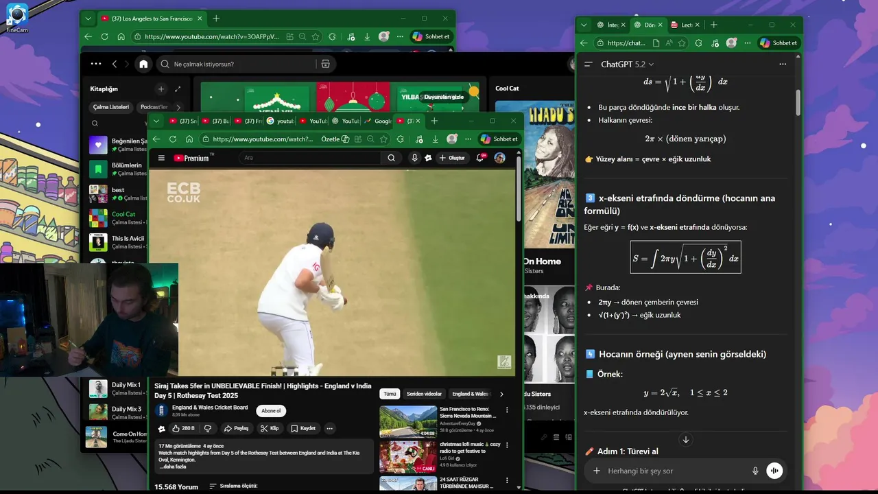The height and width of the screenshot is (494, 878).
Task: Click Spotify search field Ne çalmak istiyorsun
Action: (x=235, y=64)
